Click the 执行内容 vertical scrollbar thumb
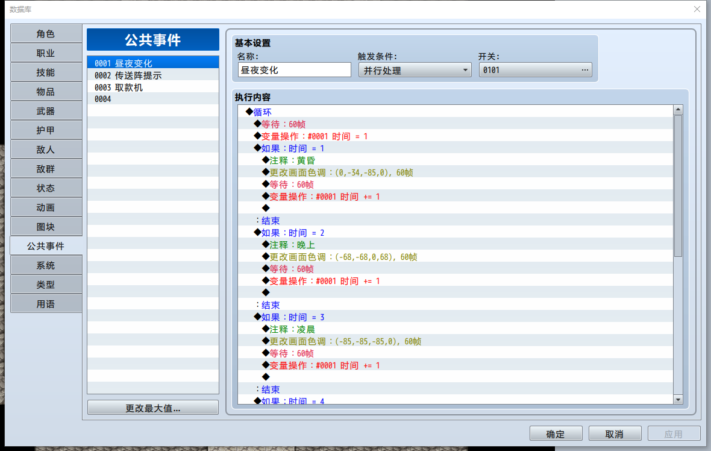Screen dimensions: 711x451 click(x=678, y=186)
